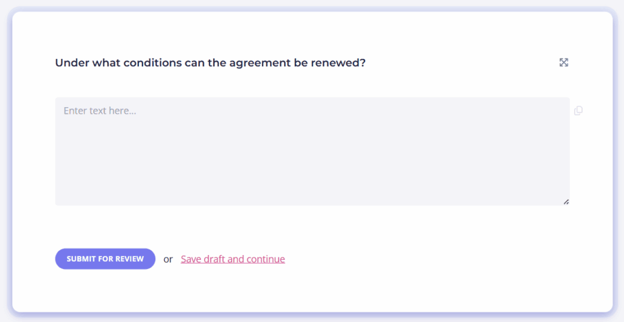Maximize the question panel with the arrows icon
This screenshot has height=322, width=624.
pyautogui.click(x=564, y=63)
